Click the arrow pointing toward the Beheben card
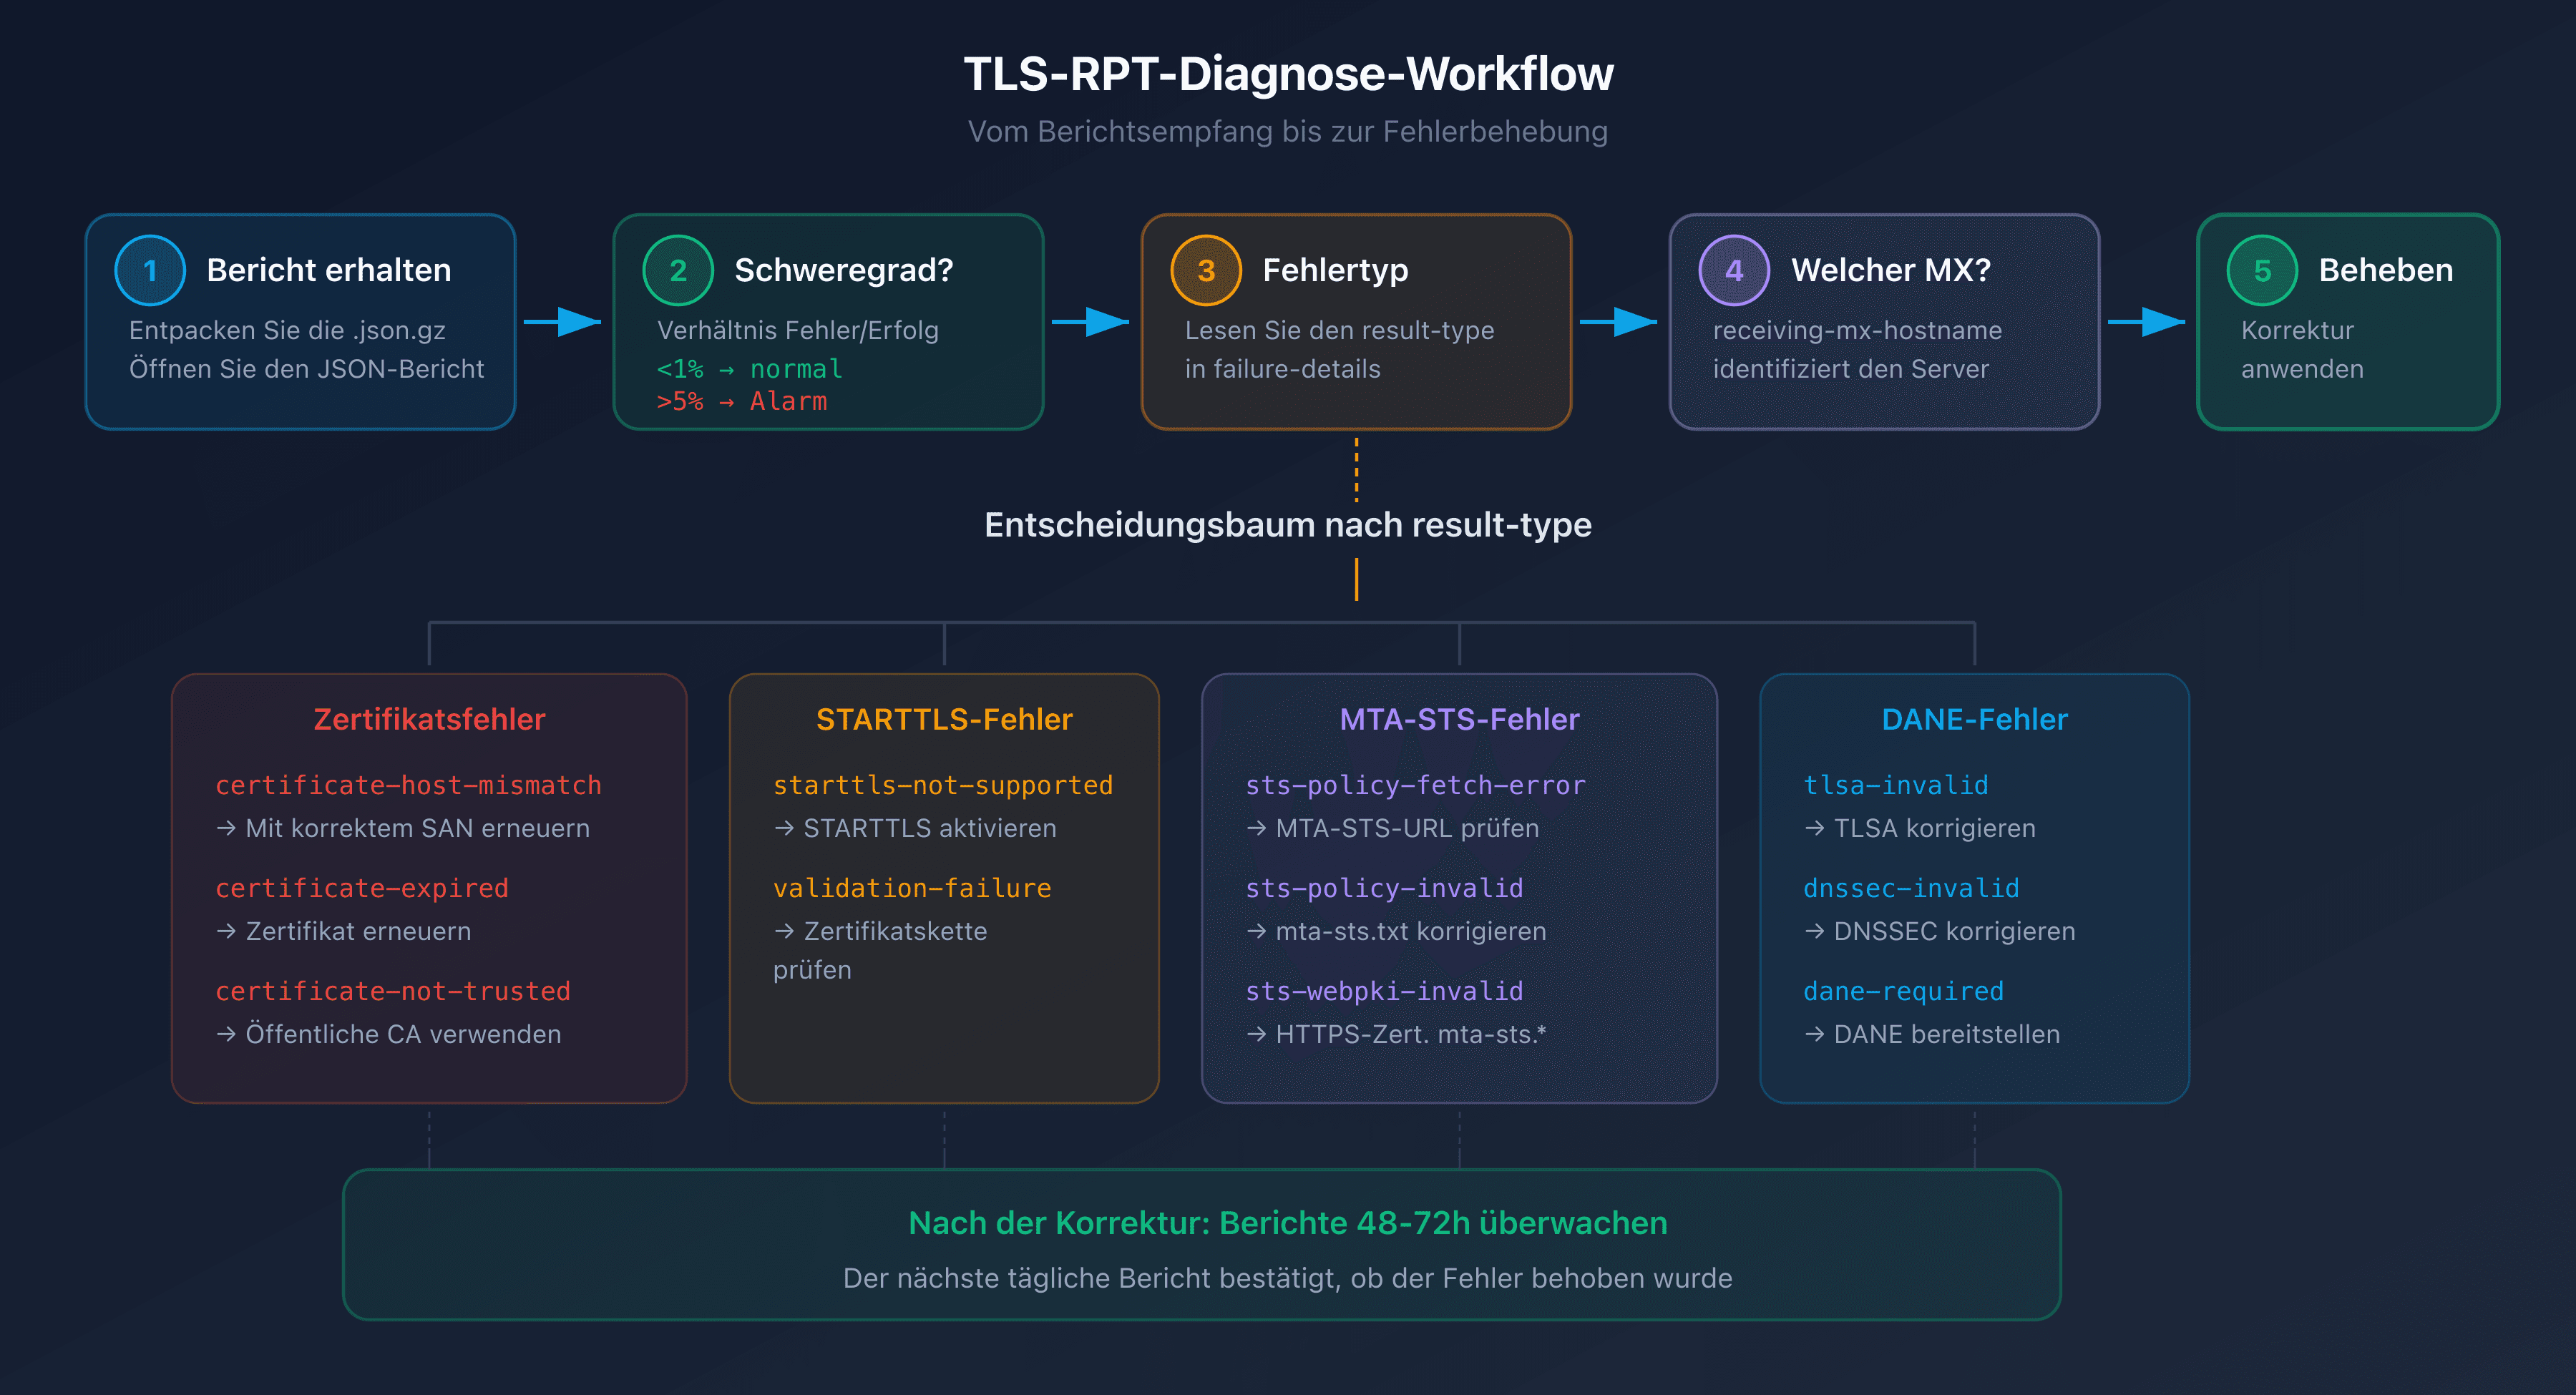The width and height of the screenshot is (2576, 1395). (2145, 322)
